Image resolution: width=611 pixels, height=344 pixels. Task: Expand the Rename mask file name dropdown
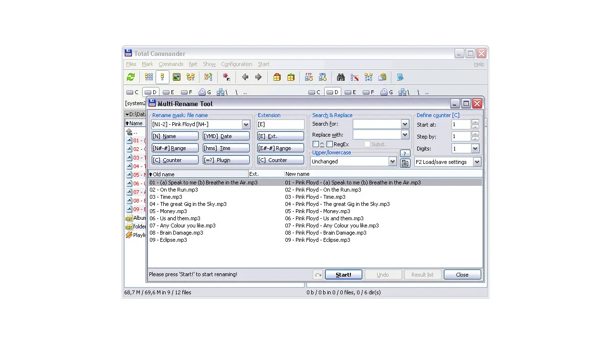click(x=246, y=125)
